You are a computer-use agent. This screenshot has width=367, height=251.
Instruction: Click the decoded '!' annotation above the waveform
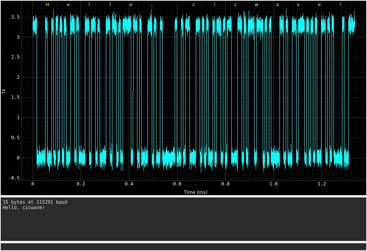pos(340,4)
